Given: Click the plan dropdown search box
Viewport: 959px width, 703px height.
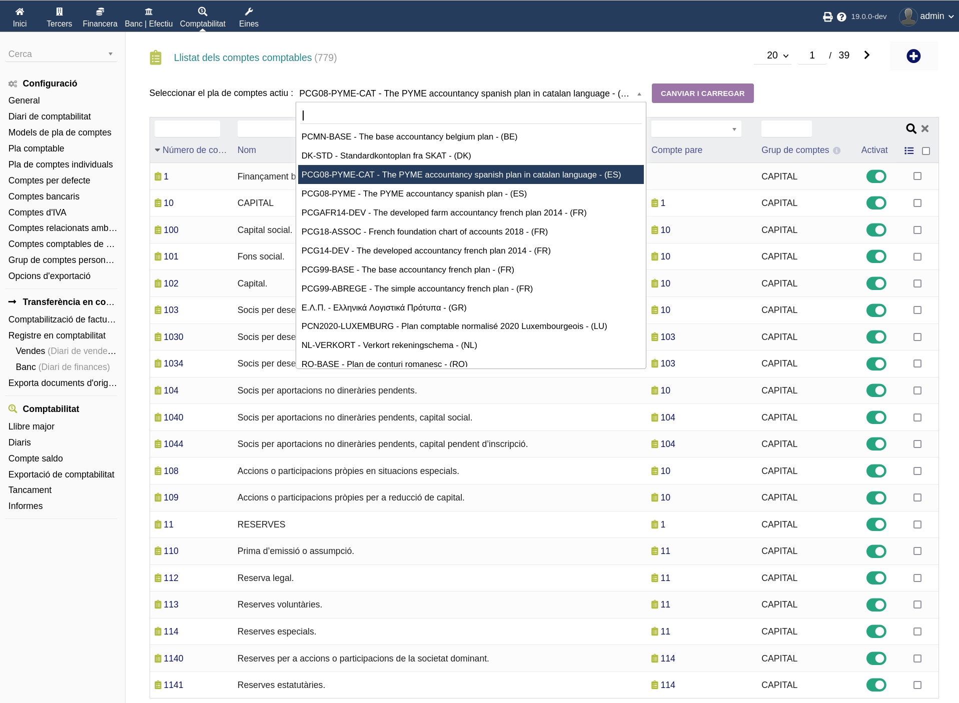Looking at the screenshot, I should pyautogui.click(x=471, y=115).
